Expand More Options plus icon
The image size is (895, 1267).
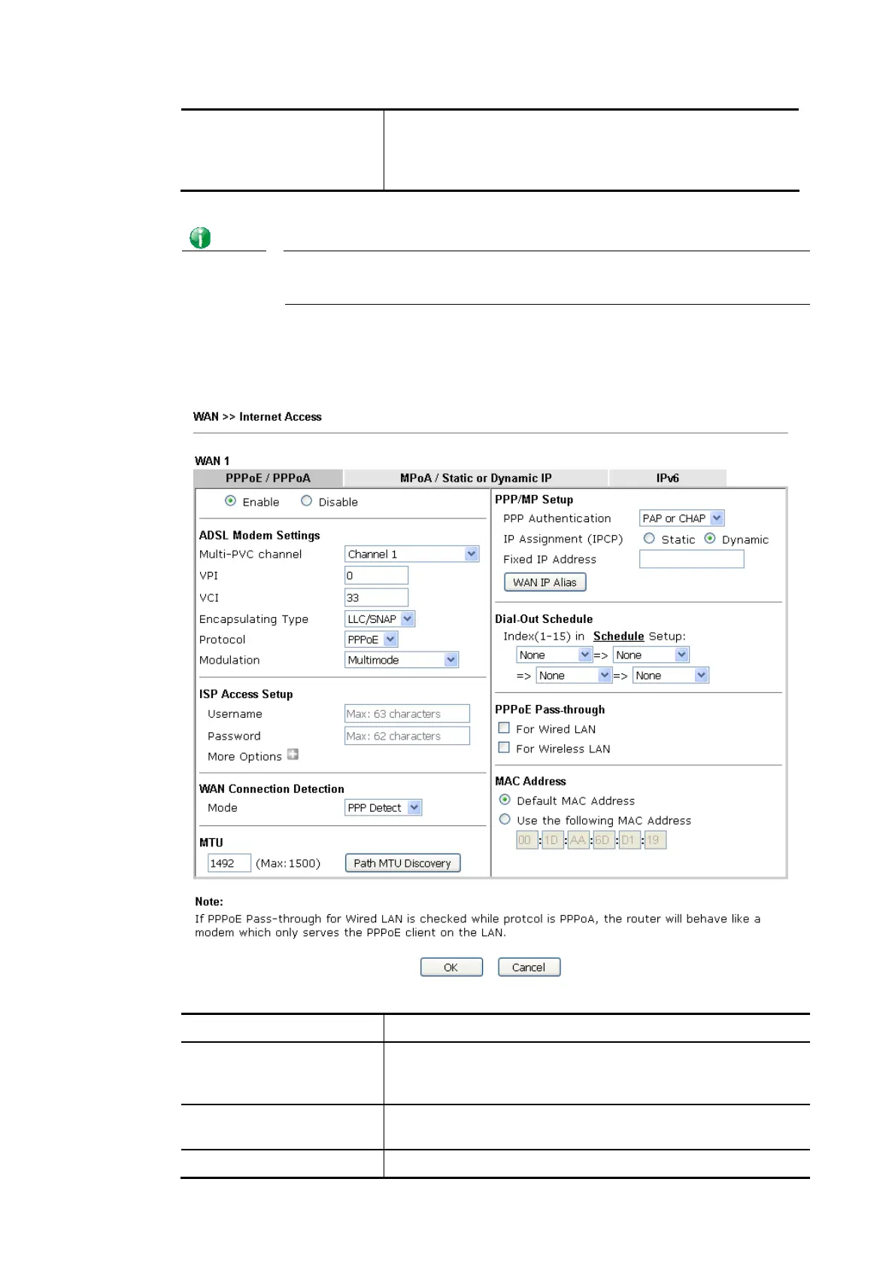tap(293, 755)
